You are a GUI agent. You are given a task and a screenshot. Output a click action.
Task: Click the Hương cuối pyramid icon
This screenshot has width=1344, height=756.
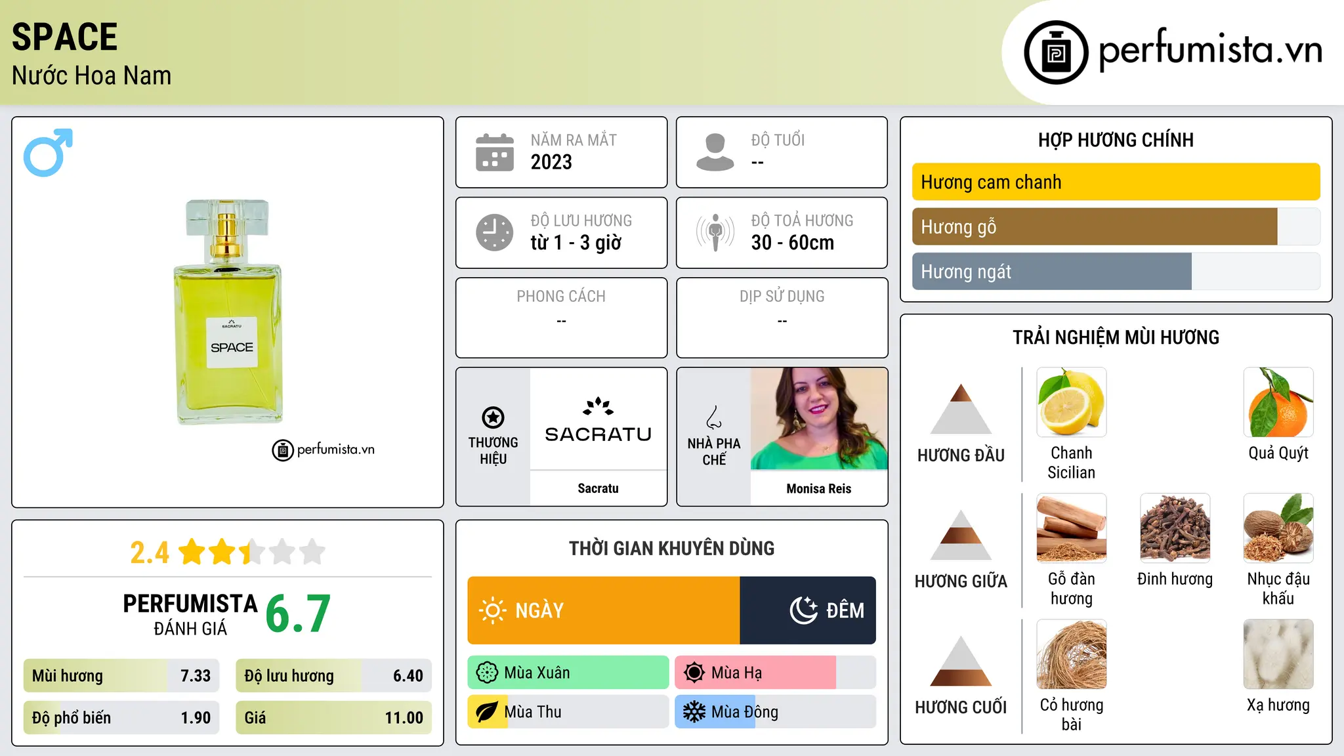pyautogui.click(x=961, y=661)
